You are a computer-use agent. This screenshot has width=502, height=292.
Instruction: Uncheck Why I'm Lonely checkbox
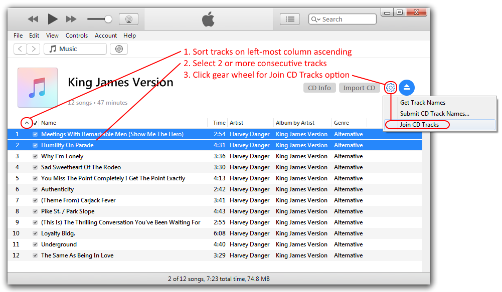(35, 156)
